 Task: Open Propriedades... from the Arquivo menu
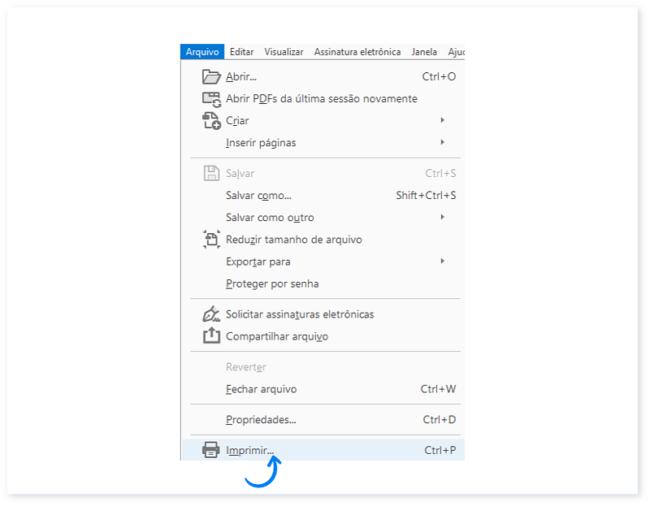(x=261, y=420)
